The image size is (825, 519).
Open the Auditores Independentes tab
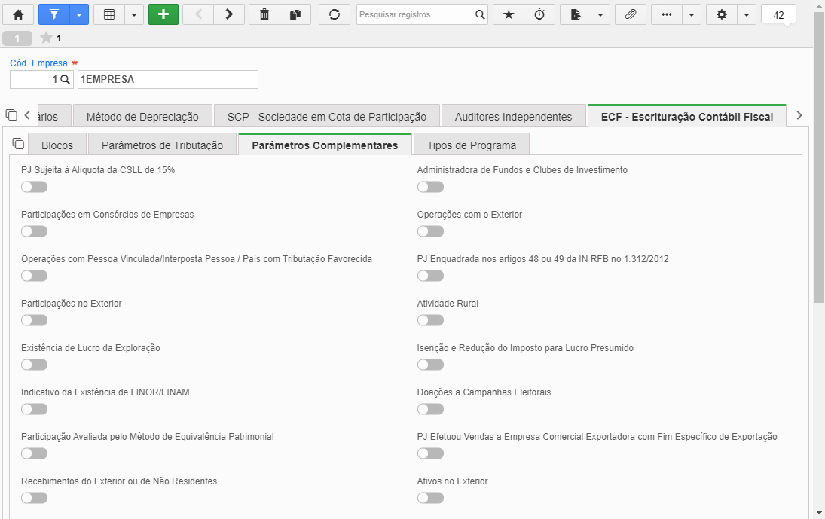tap(514, 116)
